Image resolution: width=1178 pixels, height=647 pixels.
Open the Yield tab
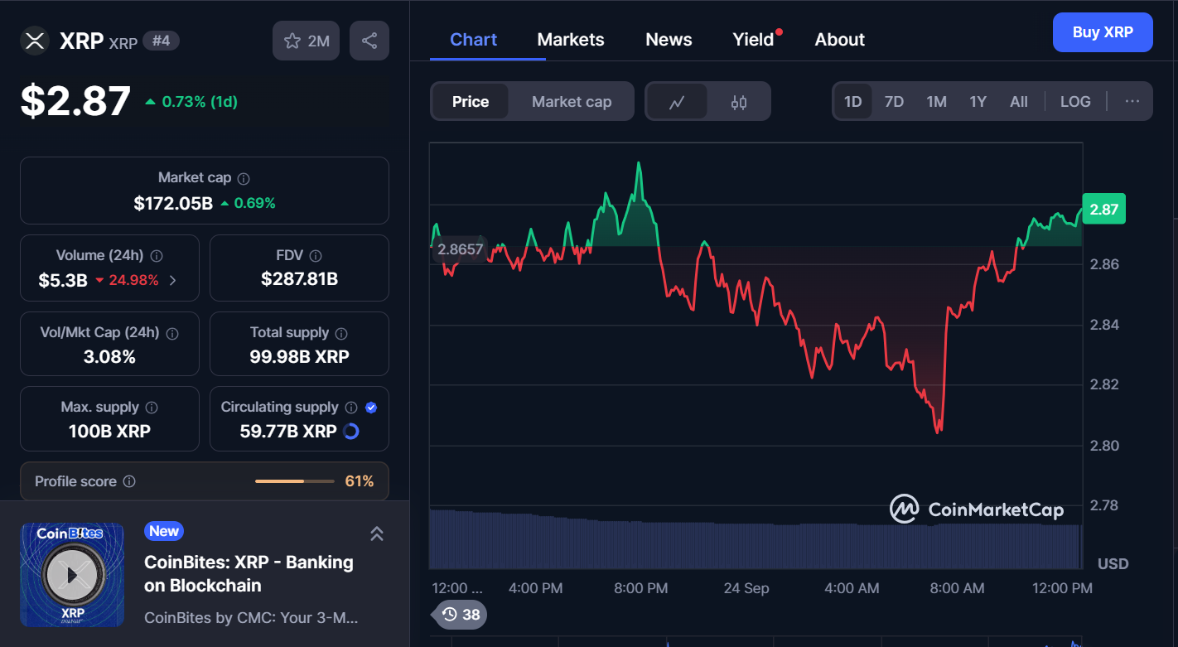755,40
